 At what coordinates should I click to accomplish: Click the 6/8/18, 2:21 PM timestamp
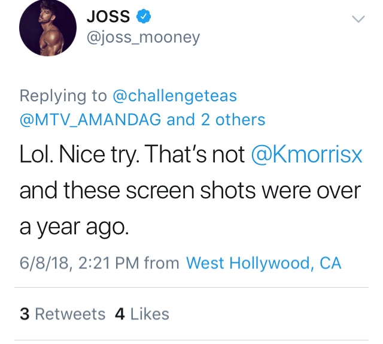click(80, 263)
